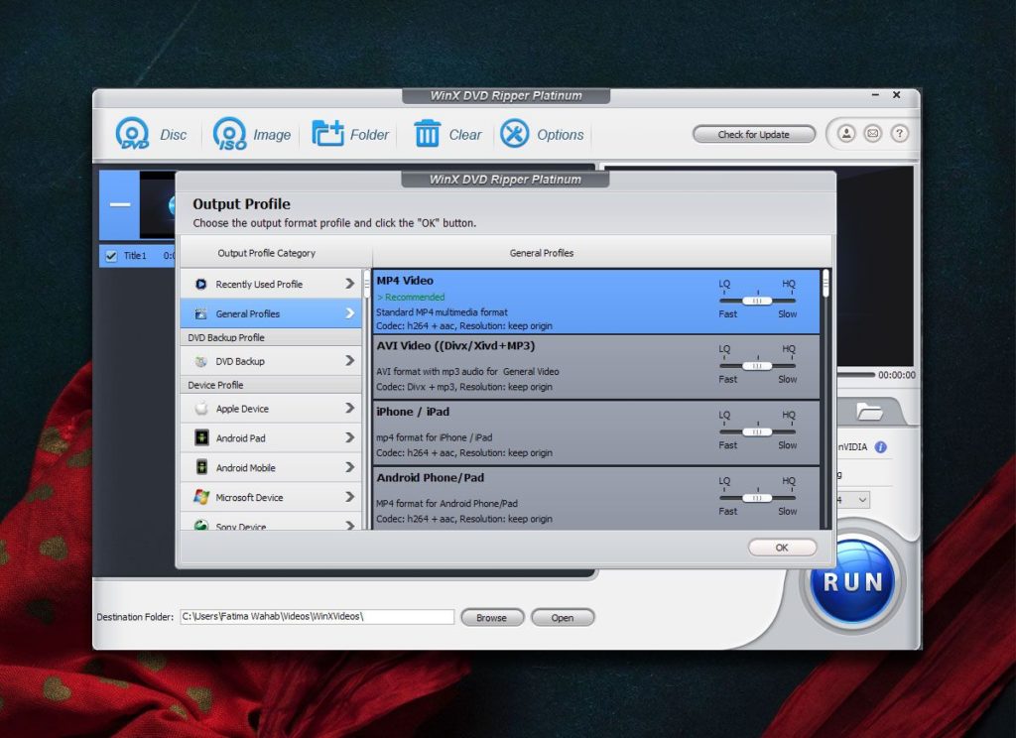The height and width of the screenshot is (738, 1016).
Task: Expand the Apple Device category
Action: pyautogui.click(x=269, y=408)
